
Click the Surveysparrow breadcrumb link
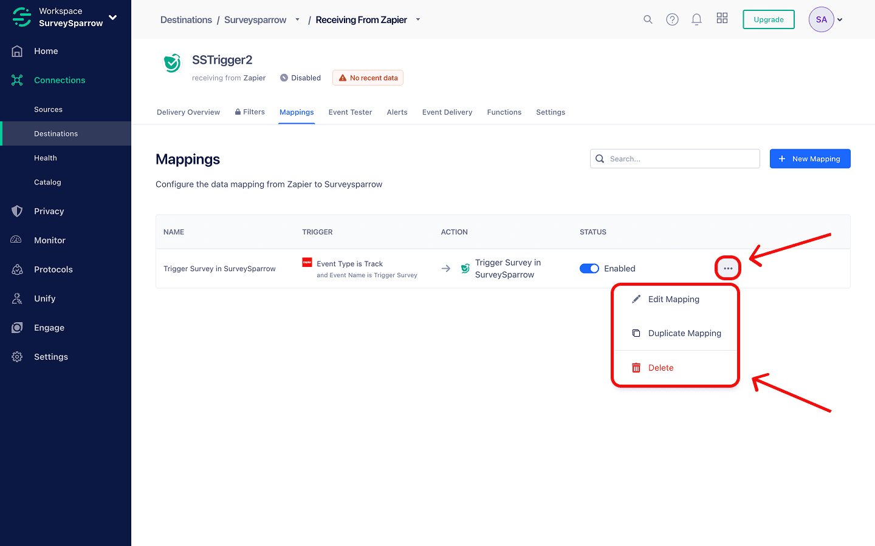(255, 20)
